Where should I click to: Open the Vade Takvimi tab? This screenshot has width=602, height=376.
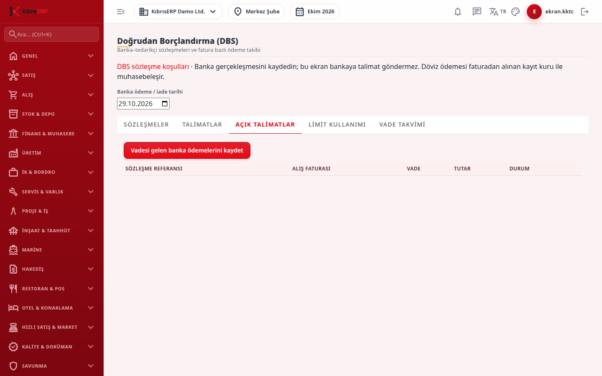click(402, 124)
